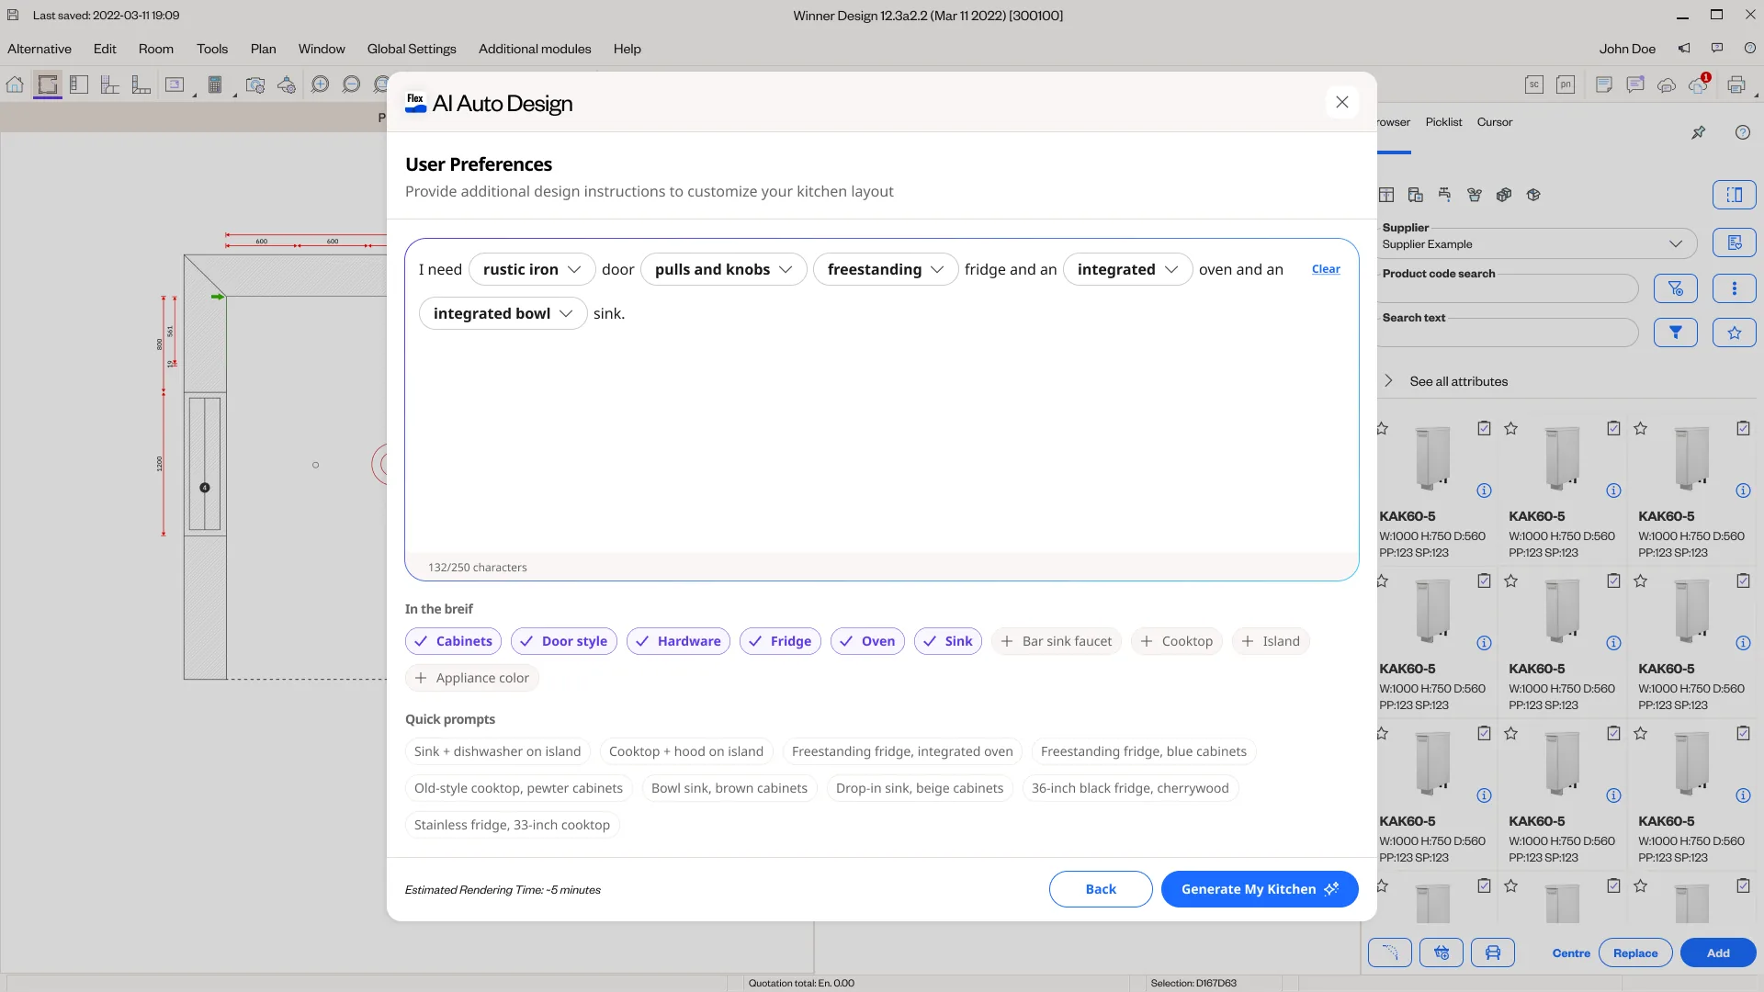Open the Room menu
This screenshot has width=1764, height=992.
click(x=156, y=49)
